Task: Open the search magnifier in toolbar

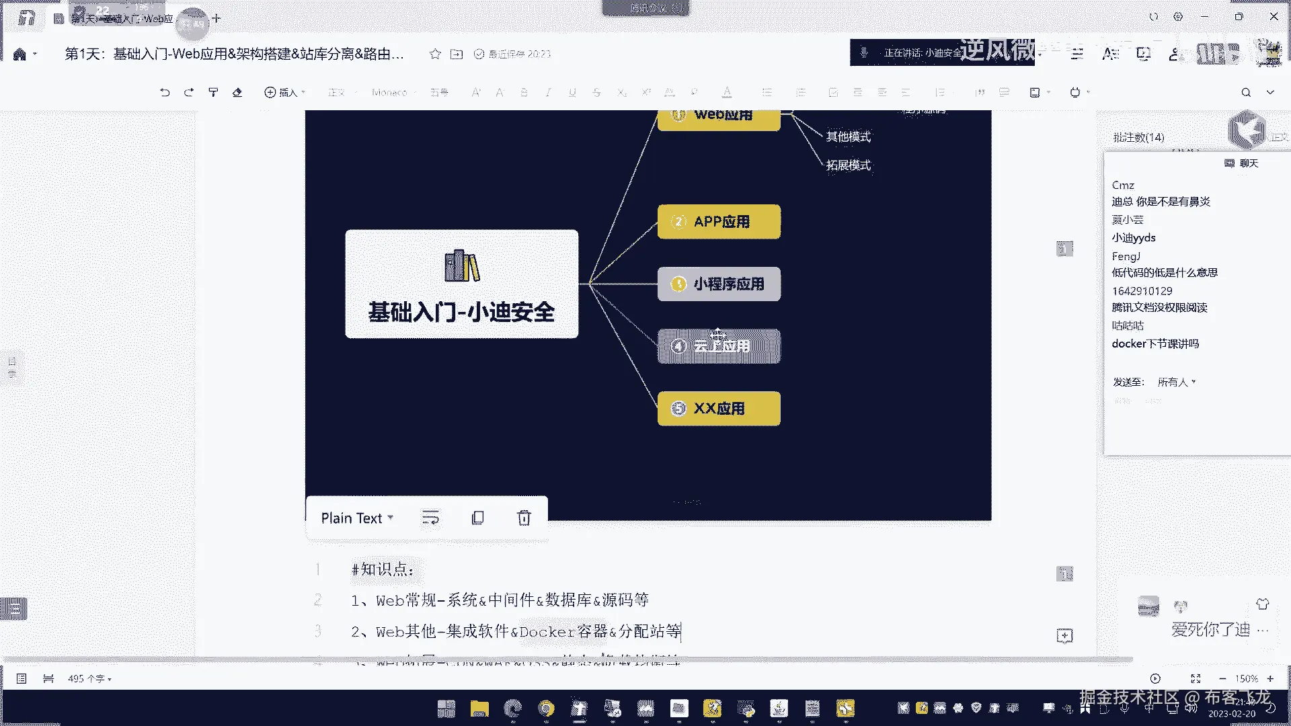Action: (x=1246, y=92)
